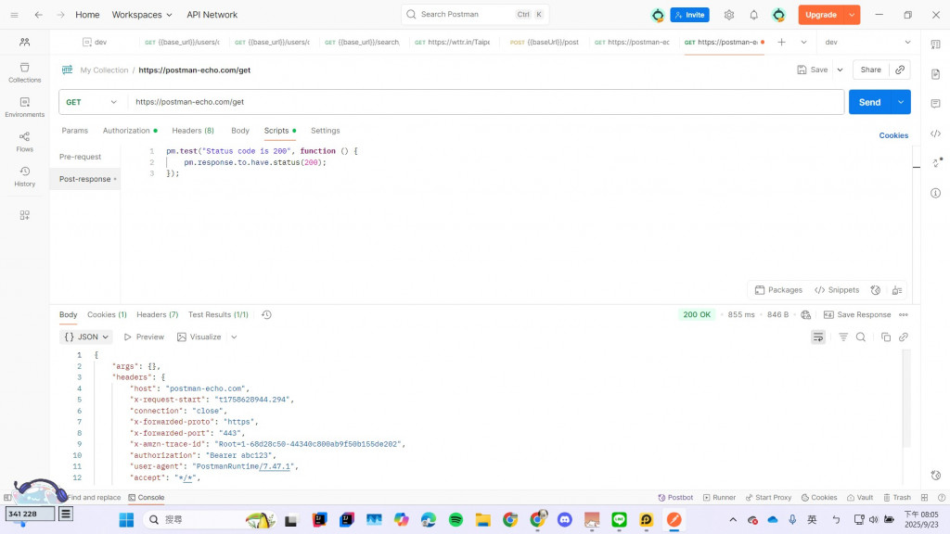Click the Search Postman field
Screen dimensions: 950x534
[x=475, y=15]
